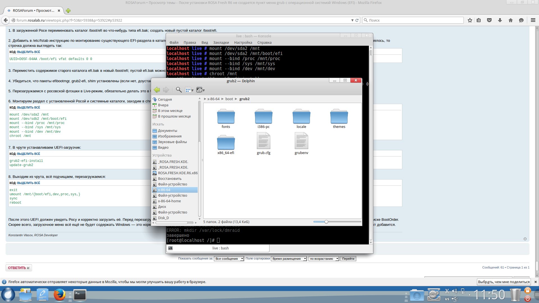Click the Перейти button
Image resolution: width=539 pixels, height=303 pixels.
(x=348, y=259)
